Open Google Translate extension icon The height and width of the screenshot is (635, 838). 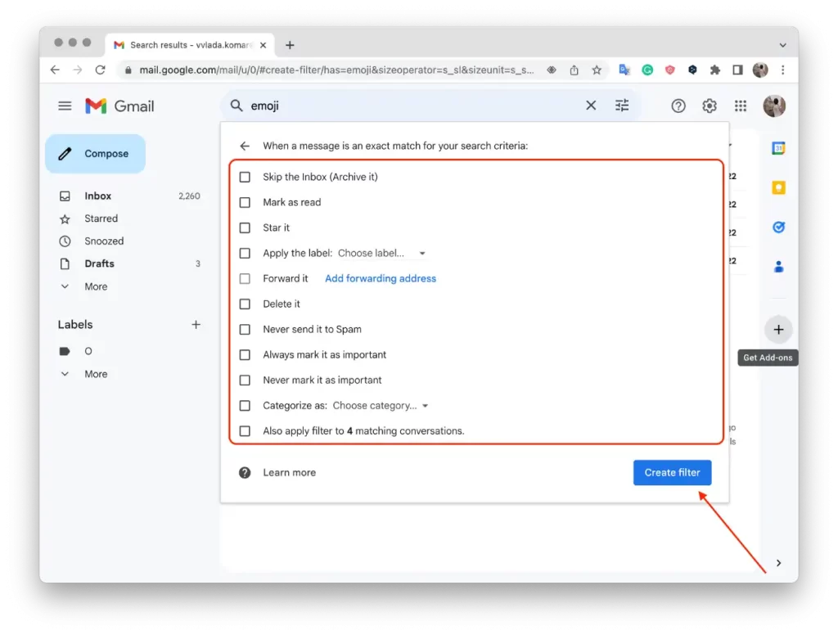624,70
